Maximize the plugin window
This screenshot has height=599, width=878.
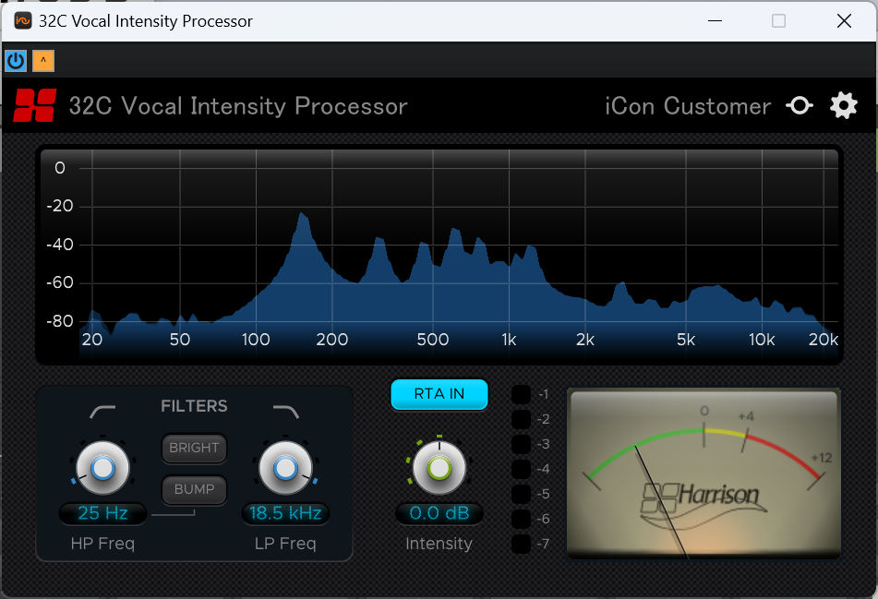(x=778, y=21)
